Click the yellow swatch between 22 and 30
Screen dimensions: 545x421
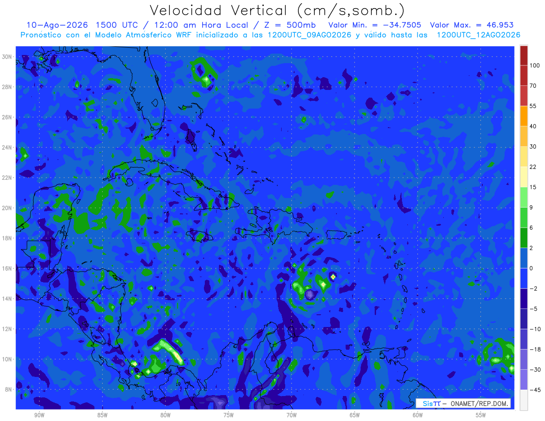pos(524,156)
